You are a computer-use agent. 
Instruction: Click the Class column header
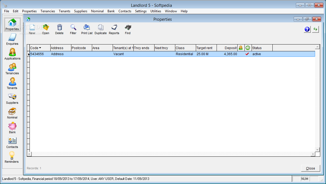pyautogui.click(x=185, y=48)
